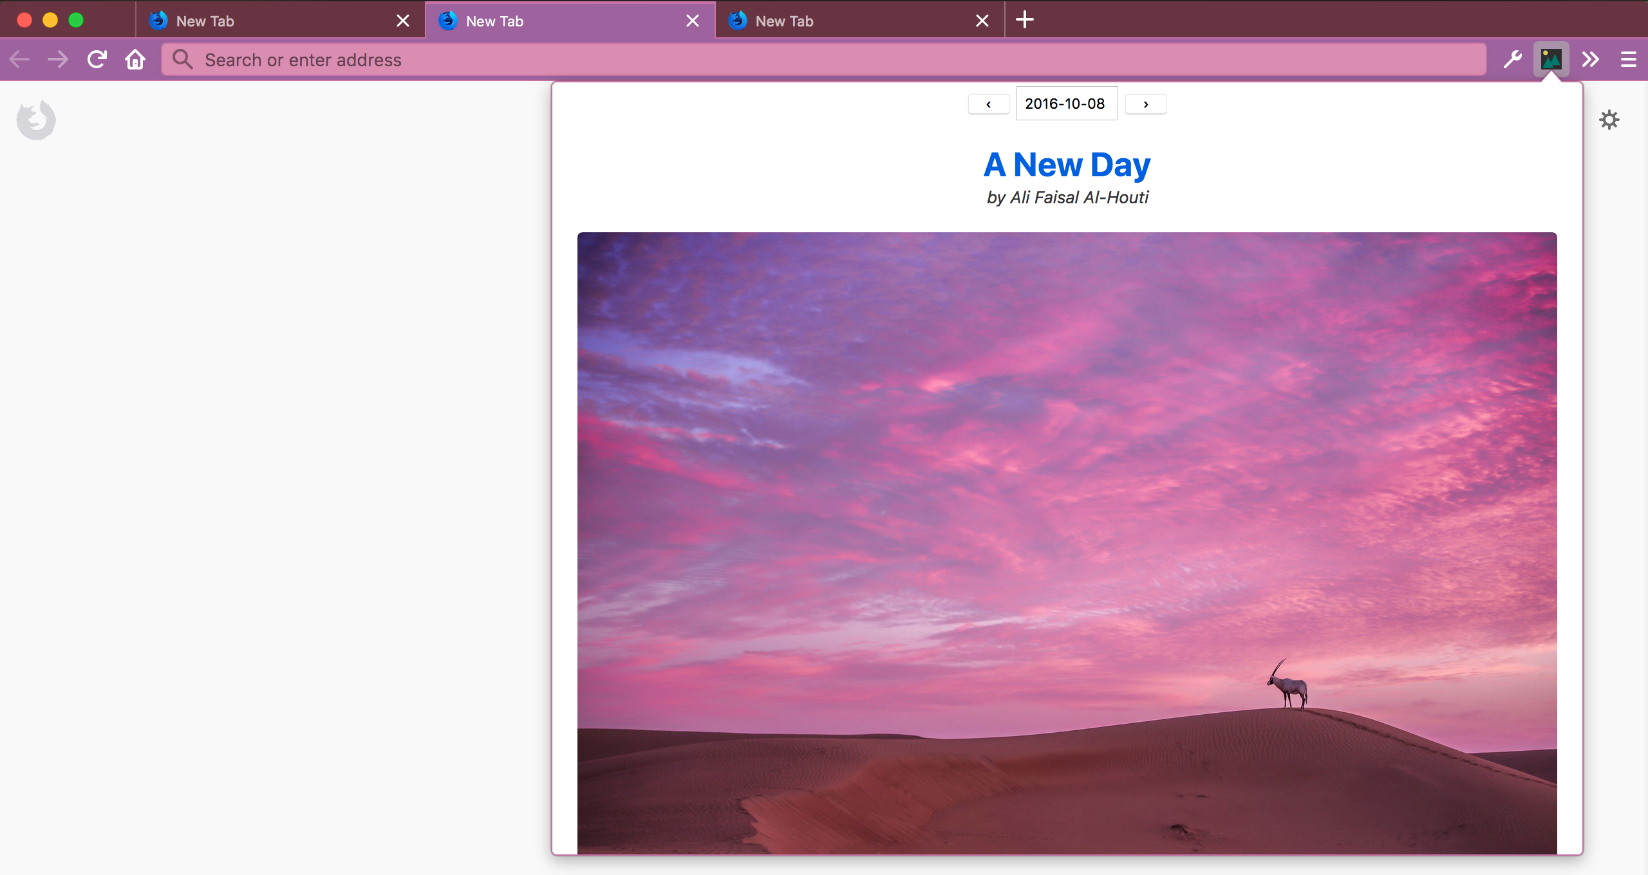Go to the Home page icon
Screen dimensions: 1648x875
[135, 60]
